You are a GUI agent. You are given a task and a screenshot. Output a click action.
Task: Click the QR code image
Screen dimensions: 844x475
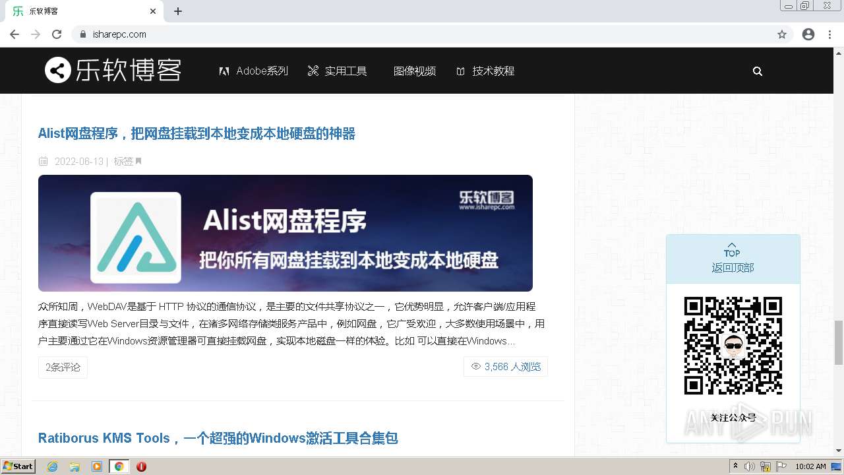pos(733,346)
